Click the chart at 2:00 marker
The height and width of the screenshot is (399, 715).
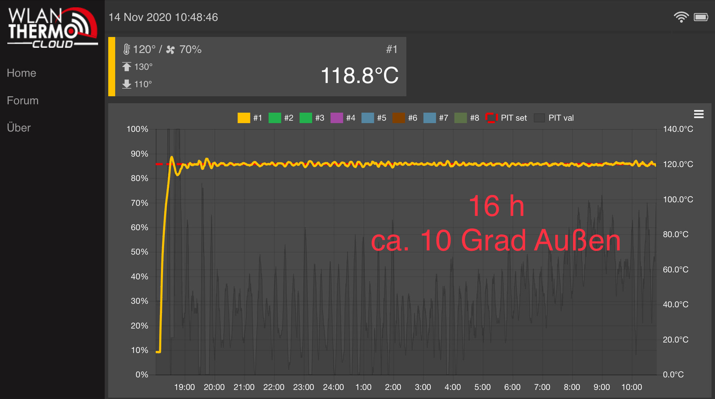tap(393, 387)
